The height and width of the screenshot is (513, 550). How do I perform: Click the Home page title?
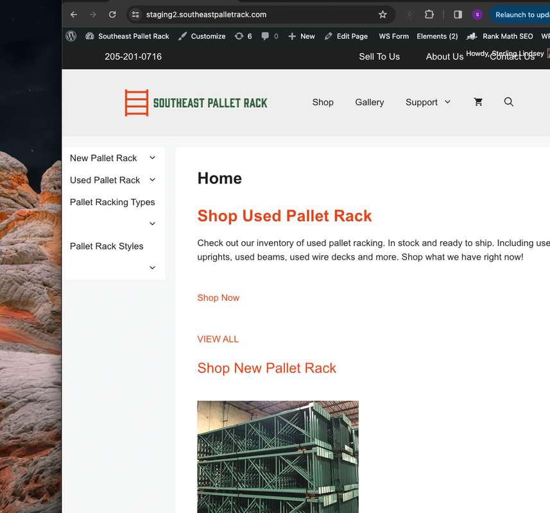click(x=219, y=178)
